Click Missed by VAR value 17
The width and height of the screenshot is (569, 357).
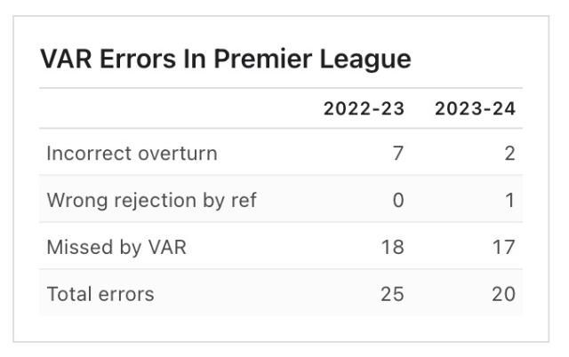(503, 247)
